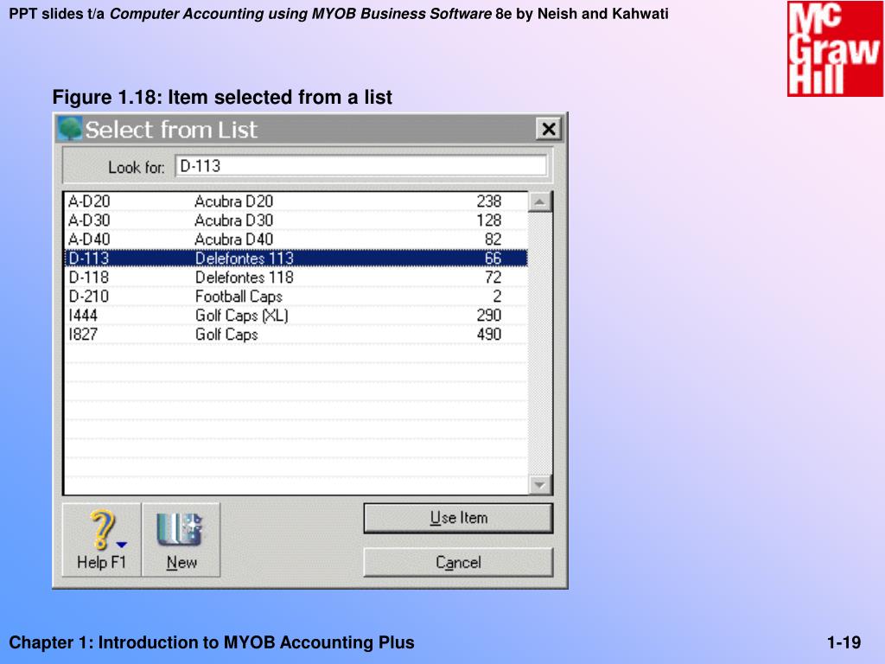Select the A-D20 Acubra D20 row
885x664 pixels.
pos(296,201)
